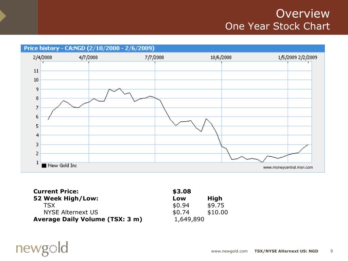Image resolution: width=348 pixels, height=261 pixels.
Task: Click the y-axis value 1
Action: coord(37,162)
